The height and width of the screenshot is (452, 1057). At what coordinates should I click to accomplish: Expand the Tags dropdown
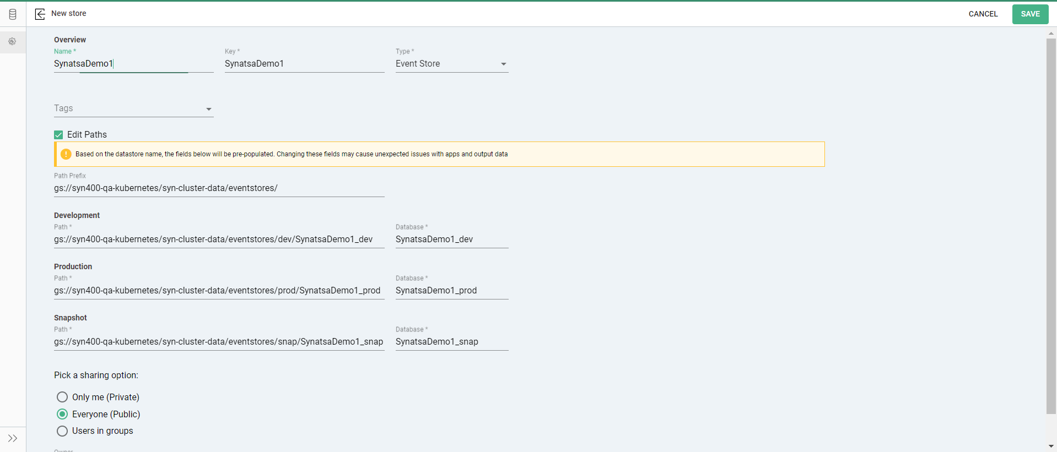tap(133, 108)
